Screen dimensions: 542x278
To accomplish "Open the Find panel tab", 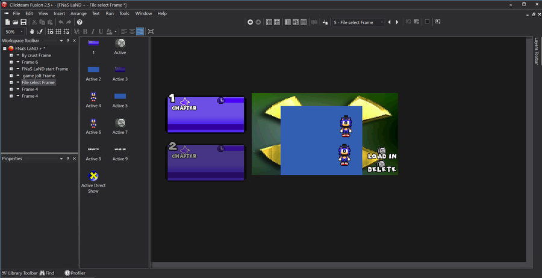I will [x=47, y=273].
